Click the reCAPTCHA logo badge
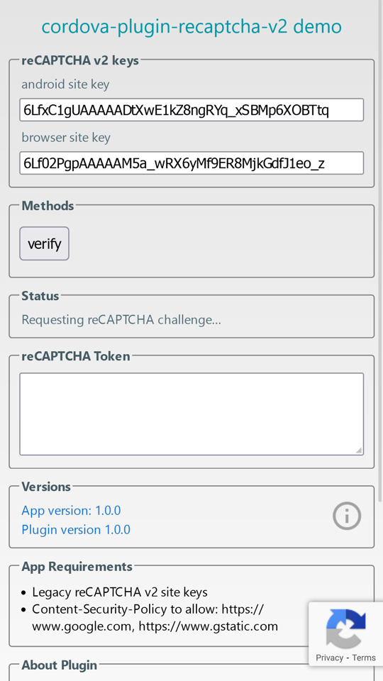The image size is (383, 681). click(345, 629)
